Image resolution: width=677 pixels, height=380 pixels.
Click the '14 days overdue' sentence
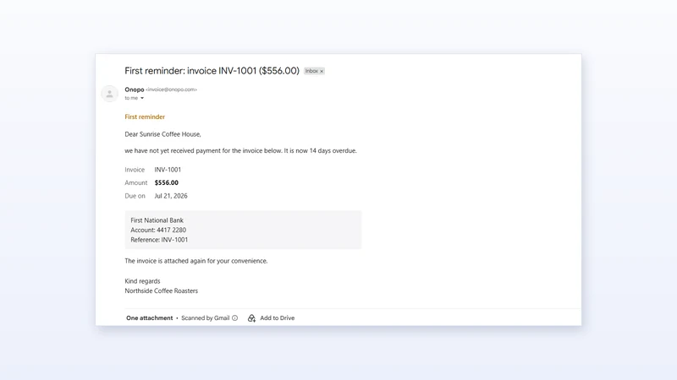[241, 151]
